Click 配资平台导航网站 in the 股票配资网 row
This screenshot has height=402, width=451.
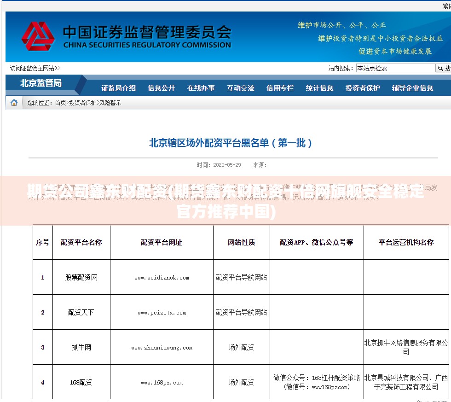point(241,277)
